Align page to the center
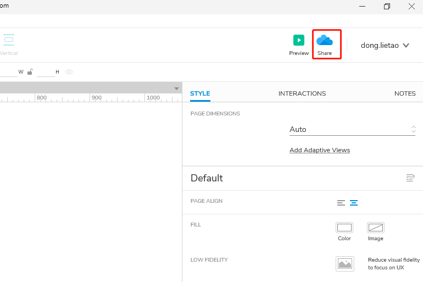This screenshot has width=423, height=282. [x=354, y=202]
